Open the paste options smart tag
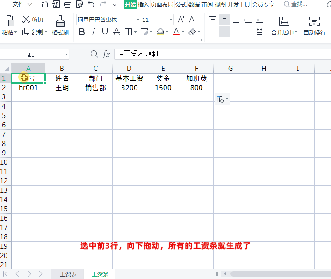The height and width of the screenshot is (279, 331). 222,99
